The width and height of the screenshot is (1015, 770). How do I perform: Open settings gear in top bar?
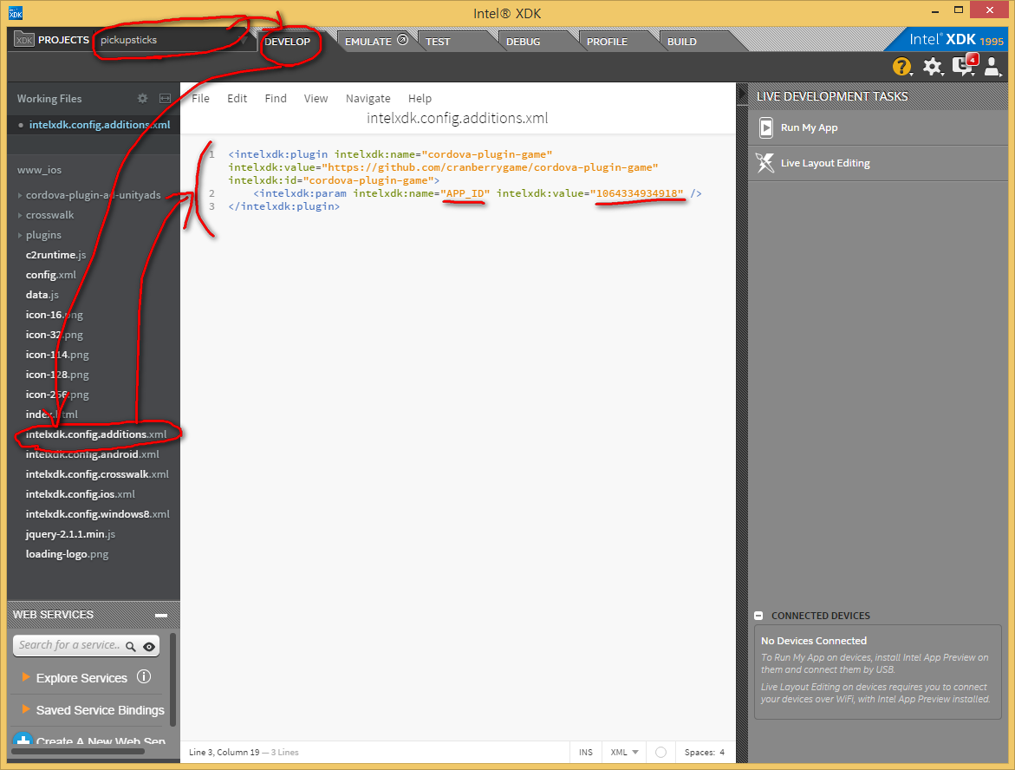coord(932,66)
